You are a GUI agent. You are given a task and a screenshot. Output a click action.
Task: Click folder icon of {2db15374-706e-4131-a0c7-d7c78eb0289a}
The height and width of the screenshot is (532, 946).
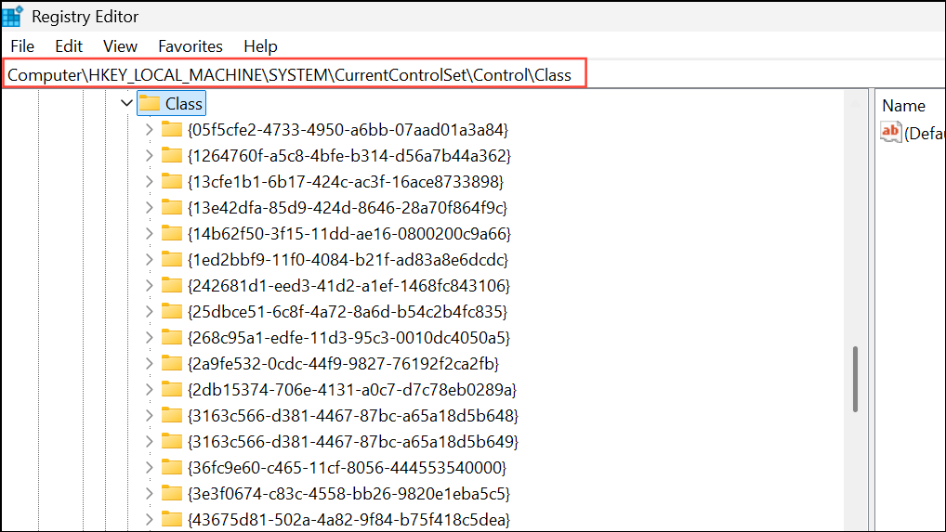172,389
